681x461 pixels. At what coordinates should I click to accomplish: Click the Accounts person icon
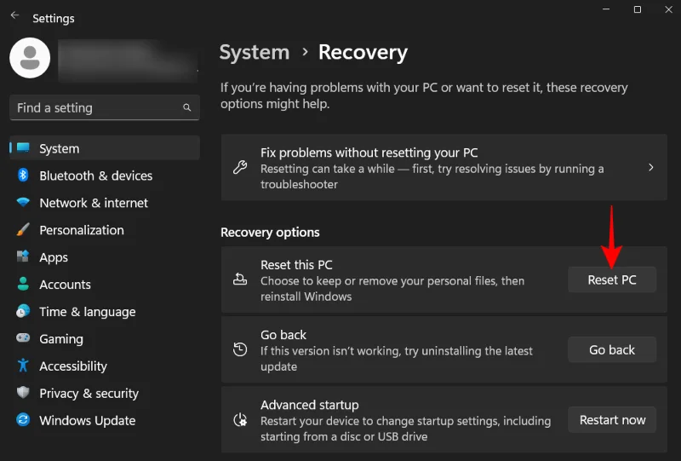[23, 284]
